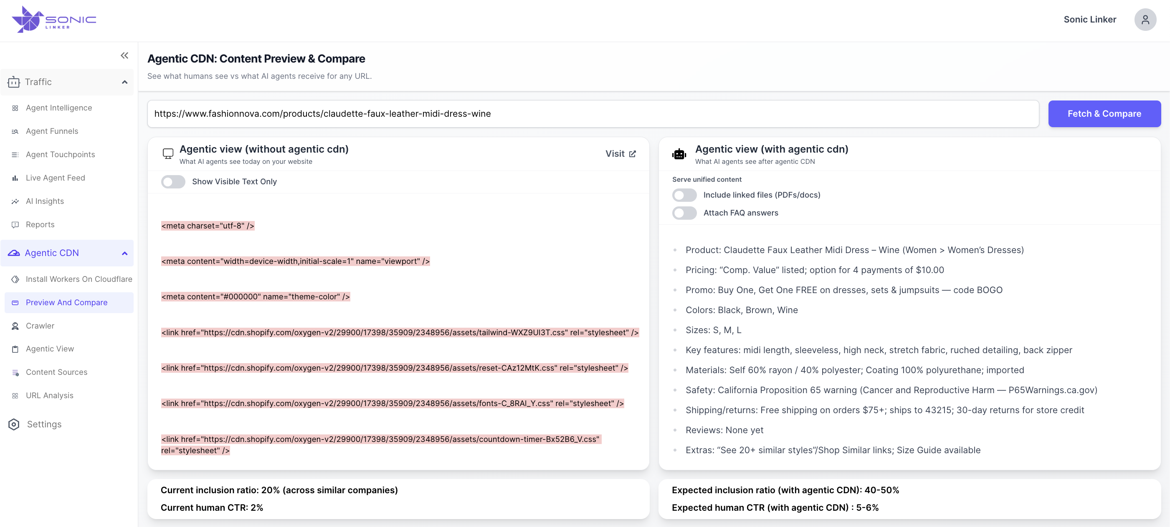
Task: Collapse the Traffic section chevron
Action: (124, 82)
